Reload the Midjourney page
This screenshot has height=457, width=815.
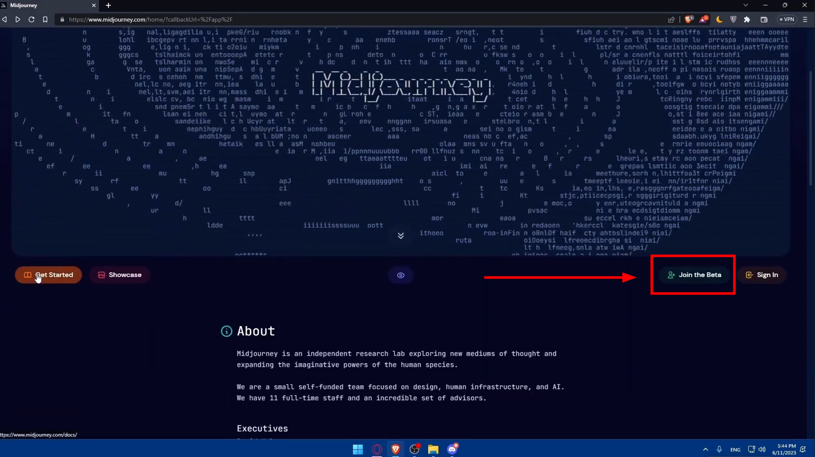pos(32,20)
